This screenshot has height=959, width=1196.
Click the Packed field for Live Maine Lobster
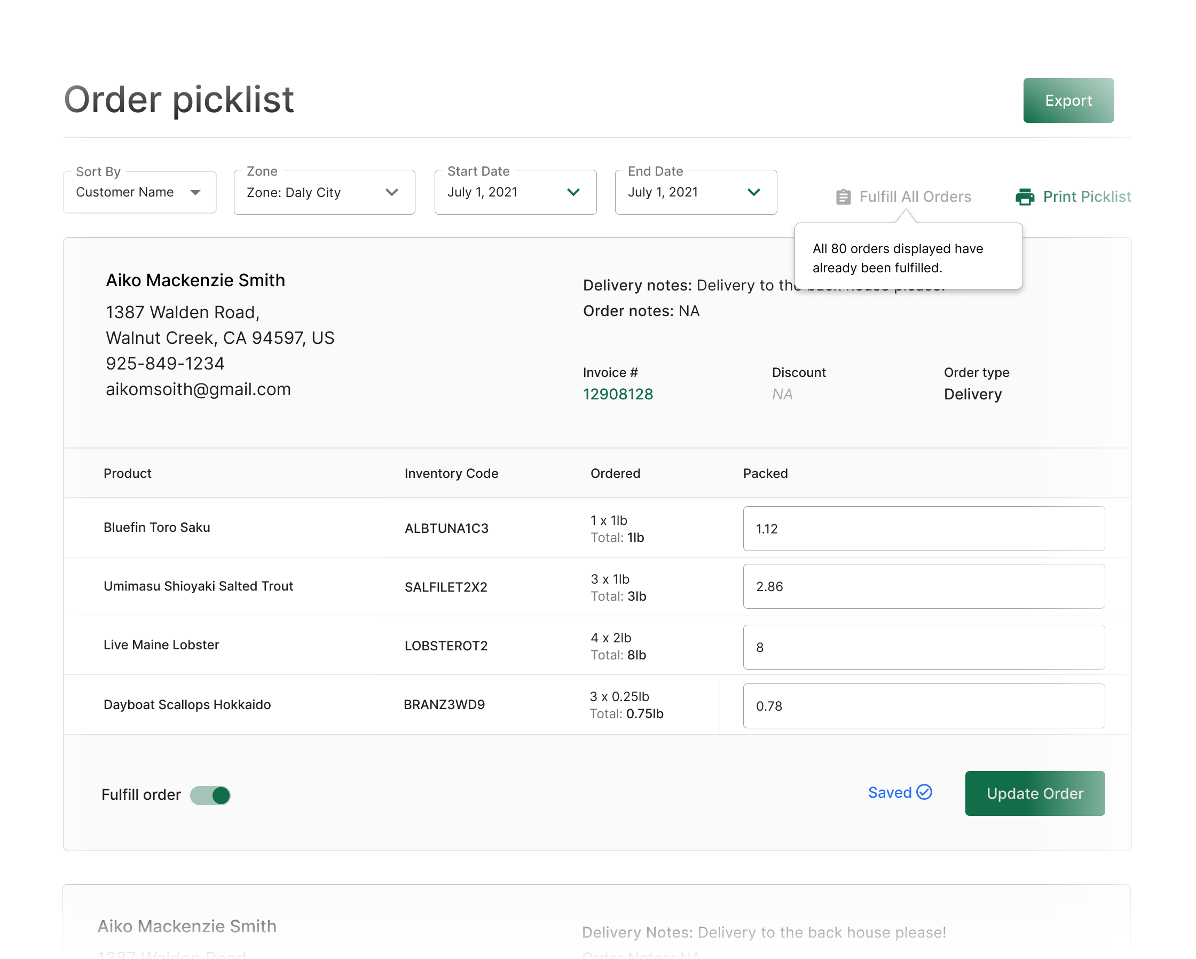[924, 646]
